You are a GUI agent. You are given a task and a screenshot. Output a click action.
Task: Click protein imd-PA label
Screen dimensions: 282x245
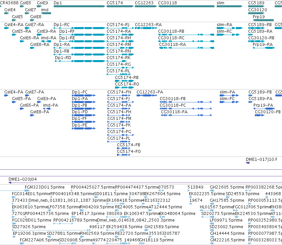tap(50, 105)
